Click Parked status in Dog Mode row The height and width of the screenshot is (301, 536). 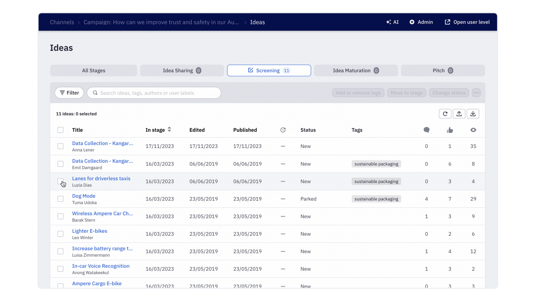click(x=309, y=199)
